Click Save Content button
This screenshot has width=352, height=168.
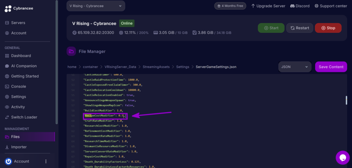(331, 67)
